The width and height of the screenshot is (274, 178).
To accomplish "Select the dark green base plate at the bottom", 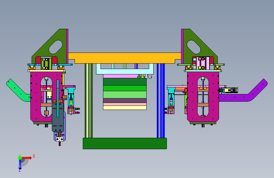I will coord(125,143).
